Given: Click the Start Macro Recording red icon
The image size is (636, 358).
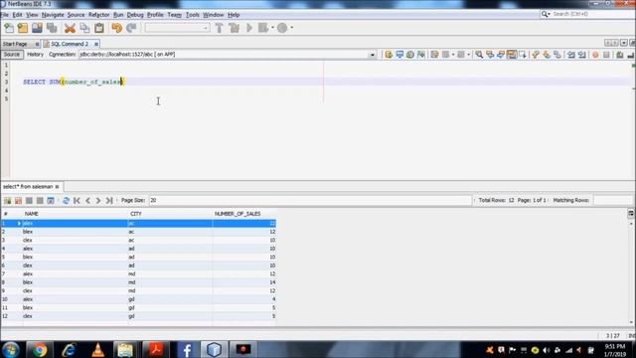Looking at the screenshot, I should point(595,55).
